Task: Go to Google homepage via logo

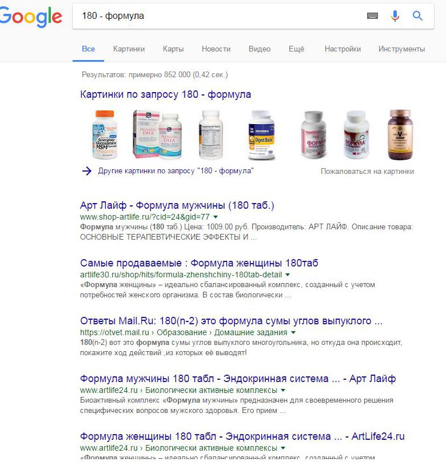Action: point(31,17)
